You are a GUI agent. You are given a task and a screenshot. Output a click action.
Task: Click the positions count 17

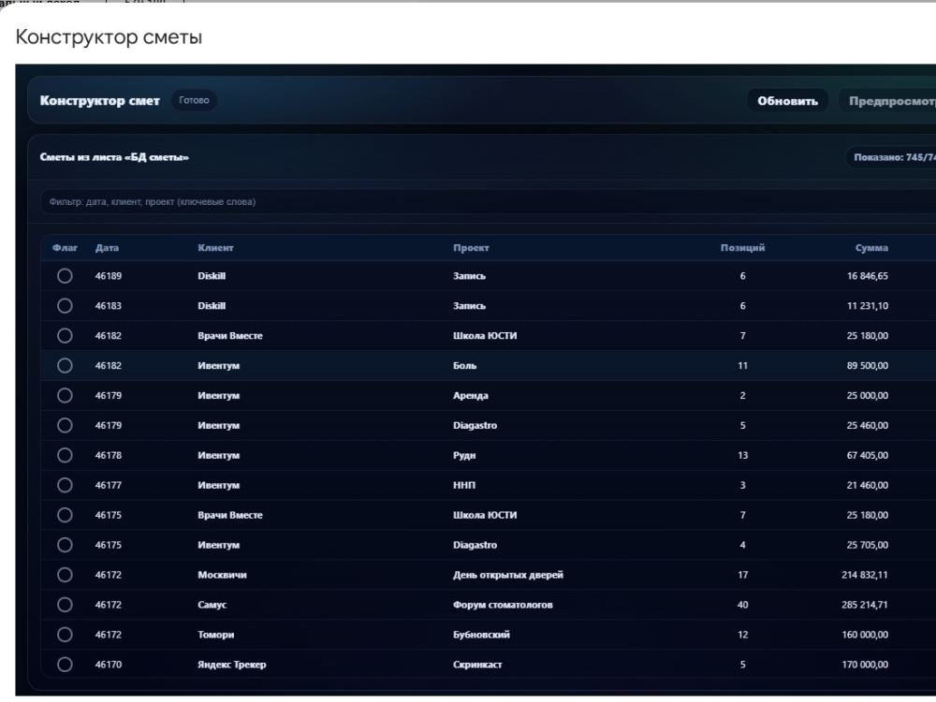pyautogui.click(x=742, y=575)
